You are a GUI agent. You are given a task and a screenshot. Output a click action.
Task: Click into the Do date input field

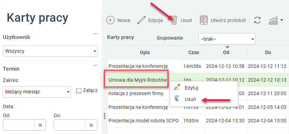click(x=70, y=125)
